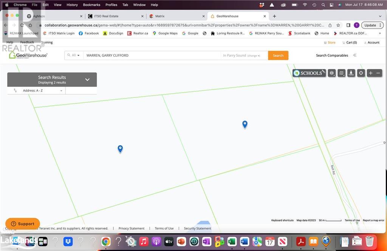
Task: Change the Parry Sound search region
Action: tap(254, 56)
